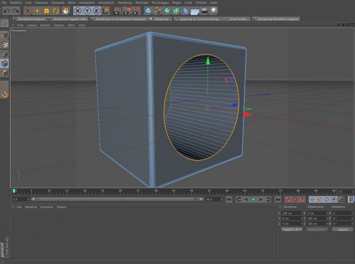The image size is (355, 264).
Task: Click record active objects red button
Action: (288, 200)
